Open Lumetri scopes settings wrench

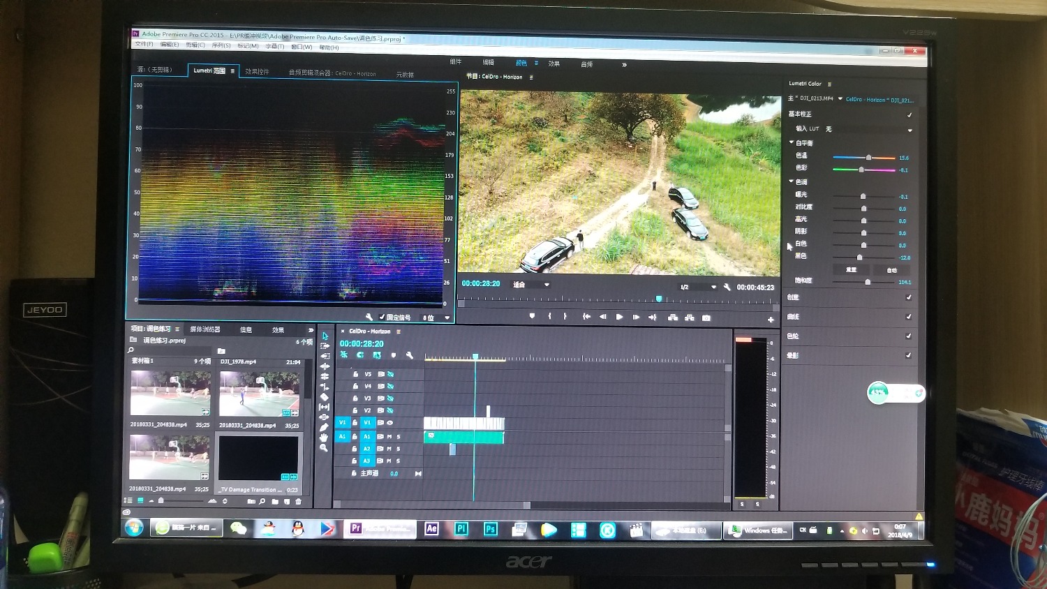click(x=369, y=317)
